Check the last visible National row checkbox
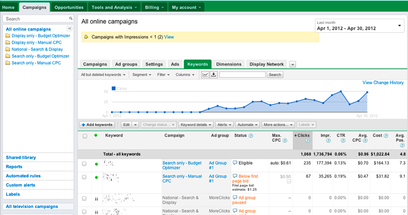The height and width of the screenshot is (215, 408). click(x=84, y=211)
